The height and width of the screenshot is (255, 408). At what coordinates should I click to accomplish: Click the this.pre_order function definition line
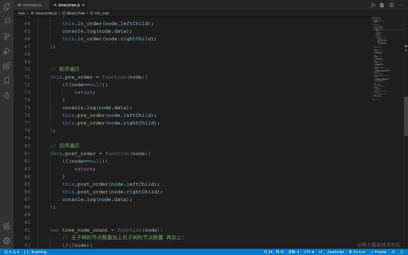(x=99, y=77)
